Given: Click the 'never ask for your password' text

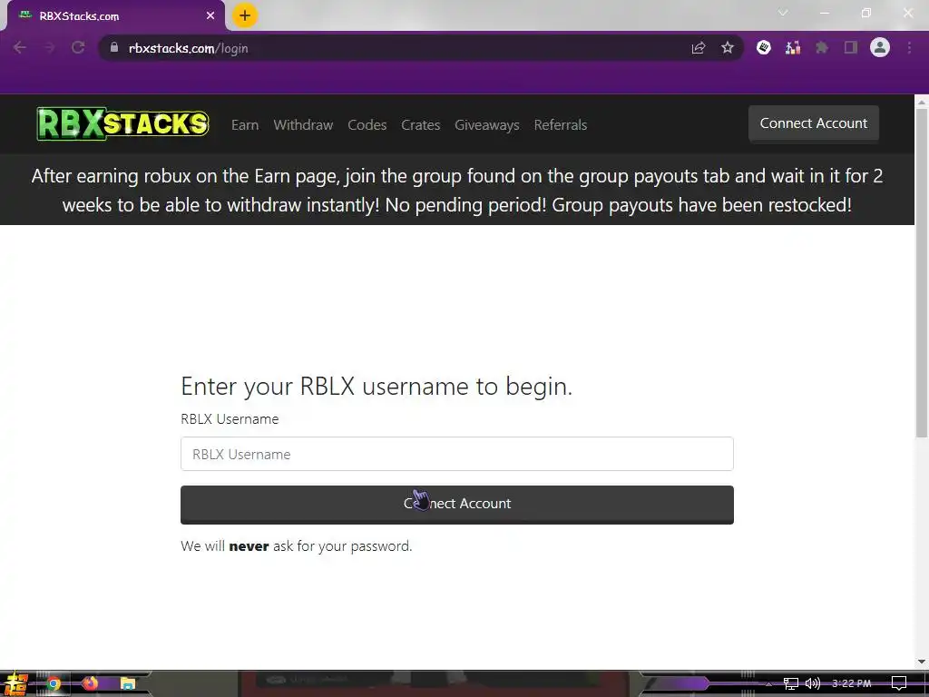Looking at the screenshot, I should (320, 545).
